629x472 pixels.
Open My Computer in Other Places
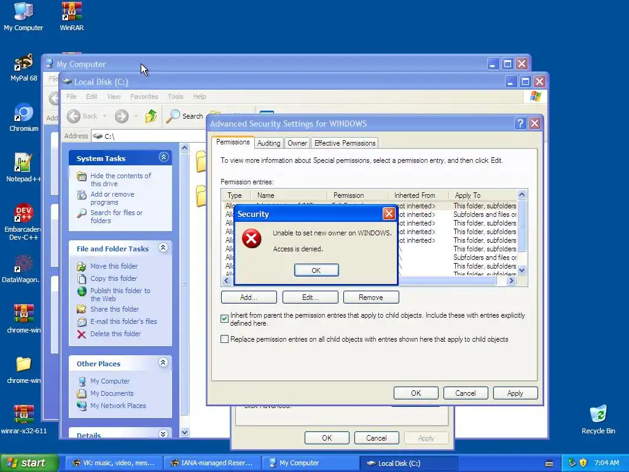click(x=110, y=381)
